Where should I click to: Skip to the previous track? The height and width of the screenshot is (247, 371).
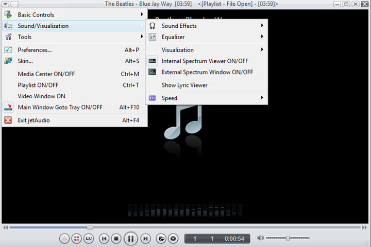tap(104, 239)
